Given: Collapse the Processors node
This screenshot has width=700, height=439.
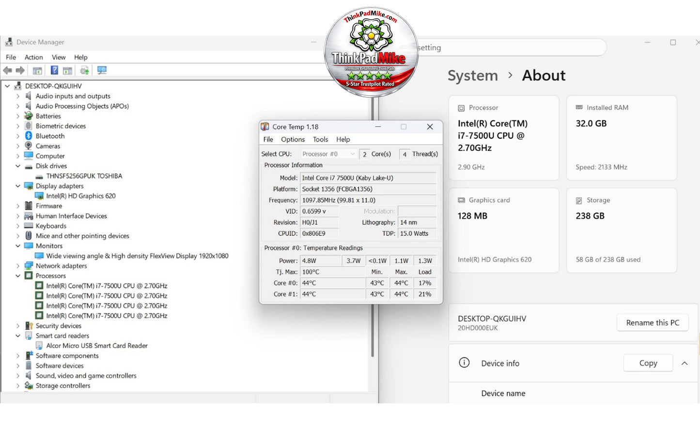Looking at the screenshot, I should click(x=18, y=276).
